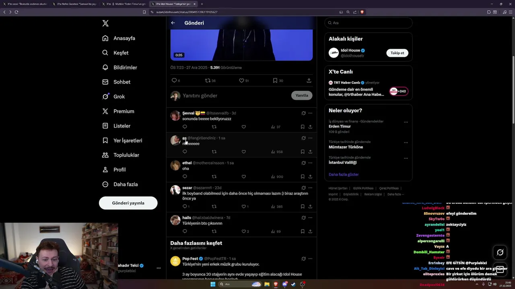Image resolution: width=515 pixels, height=289 pixels.
Task: Click Daha fazla göster link
Action: pyautogui.click(x=344, y=175)
